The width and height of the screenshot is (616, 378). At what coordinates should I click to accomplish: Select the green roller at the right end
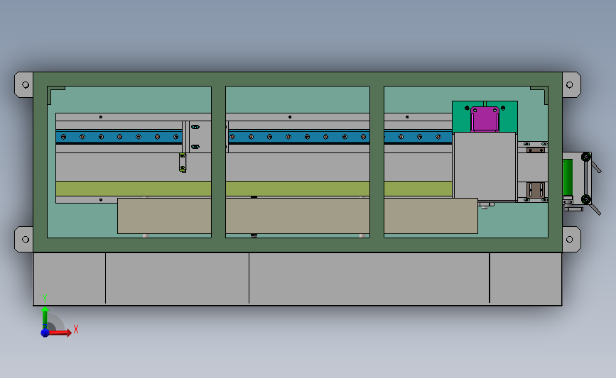[x=567, y=177]
